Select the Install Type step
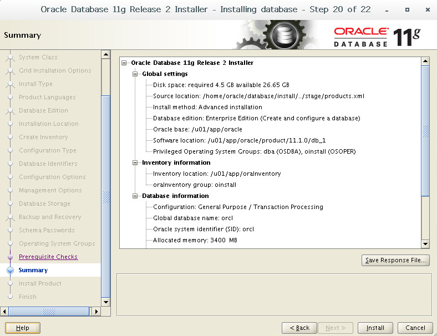The height and width of the screenshot is (336, 437). click(x=35, y=84)
